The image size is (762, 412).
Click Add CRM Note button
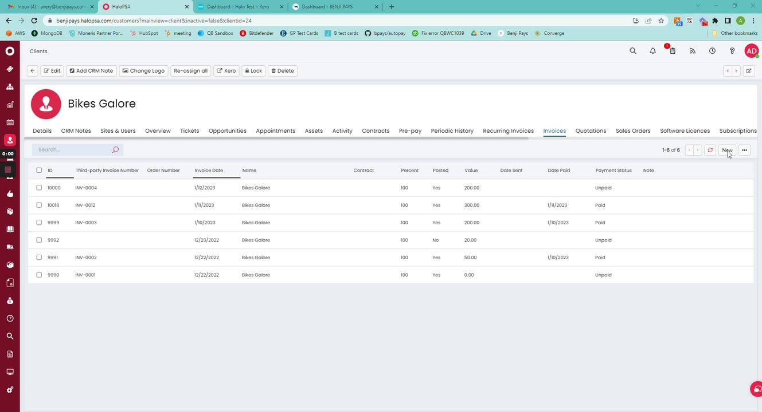click(x=91, y=71)
